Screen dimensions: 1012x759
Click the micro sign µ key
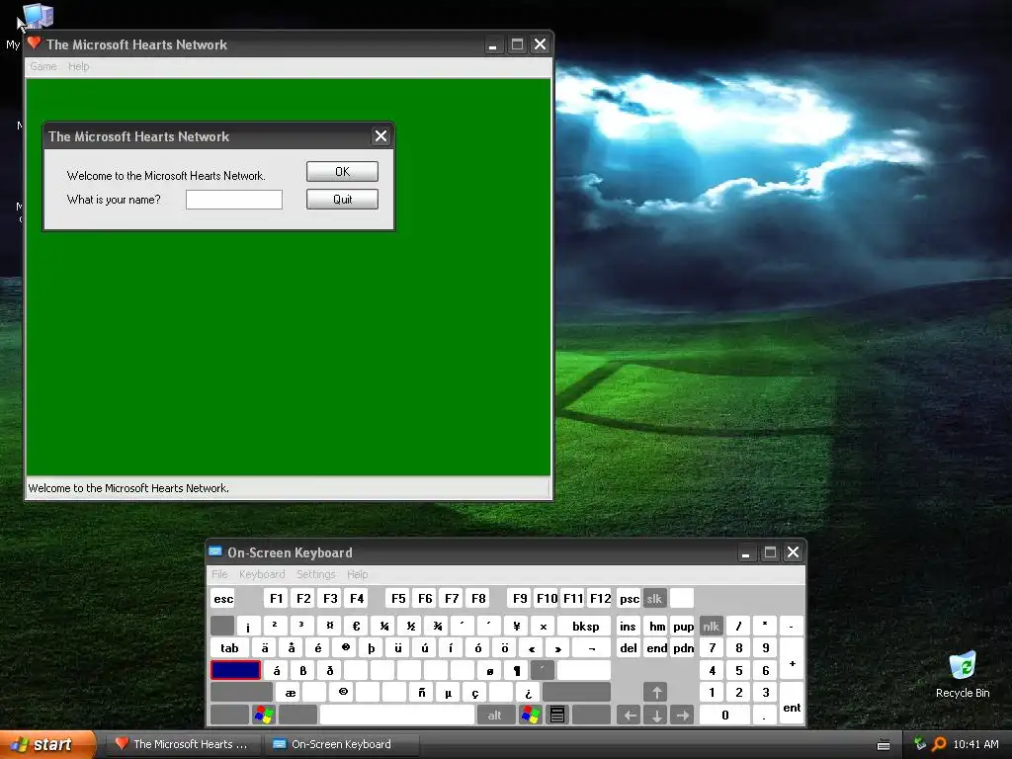coord(448,693)
